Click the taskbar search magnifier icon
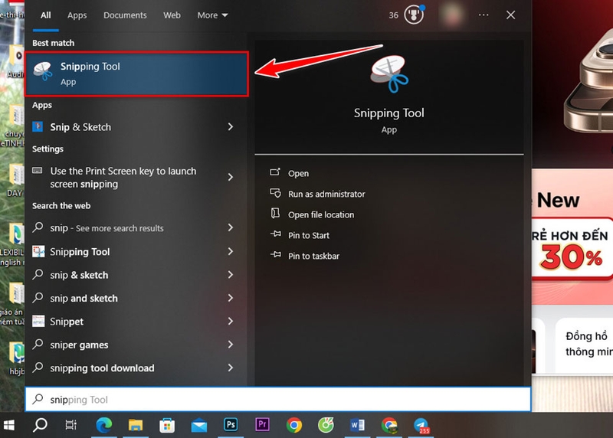Screen dimensions: 613x438 40,425
